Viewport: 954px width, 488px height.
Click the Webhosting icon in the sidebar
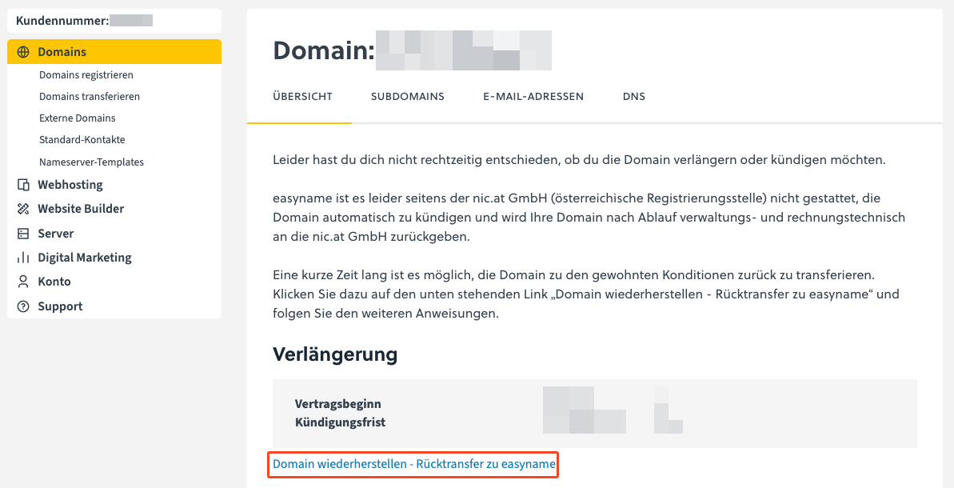point(23,185)
